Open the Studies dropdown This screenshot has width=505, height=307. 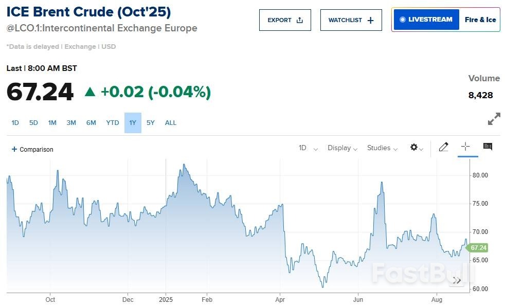point(382,148)
